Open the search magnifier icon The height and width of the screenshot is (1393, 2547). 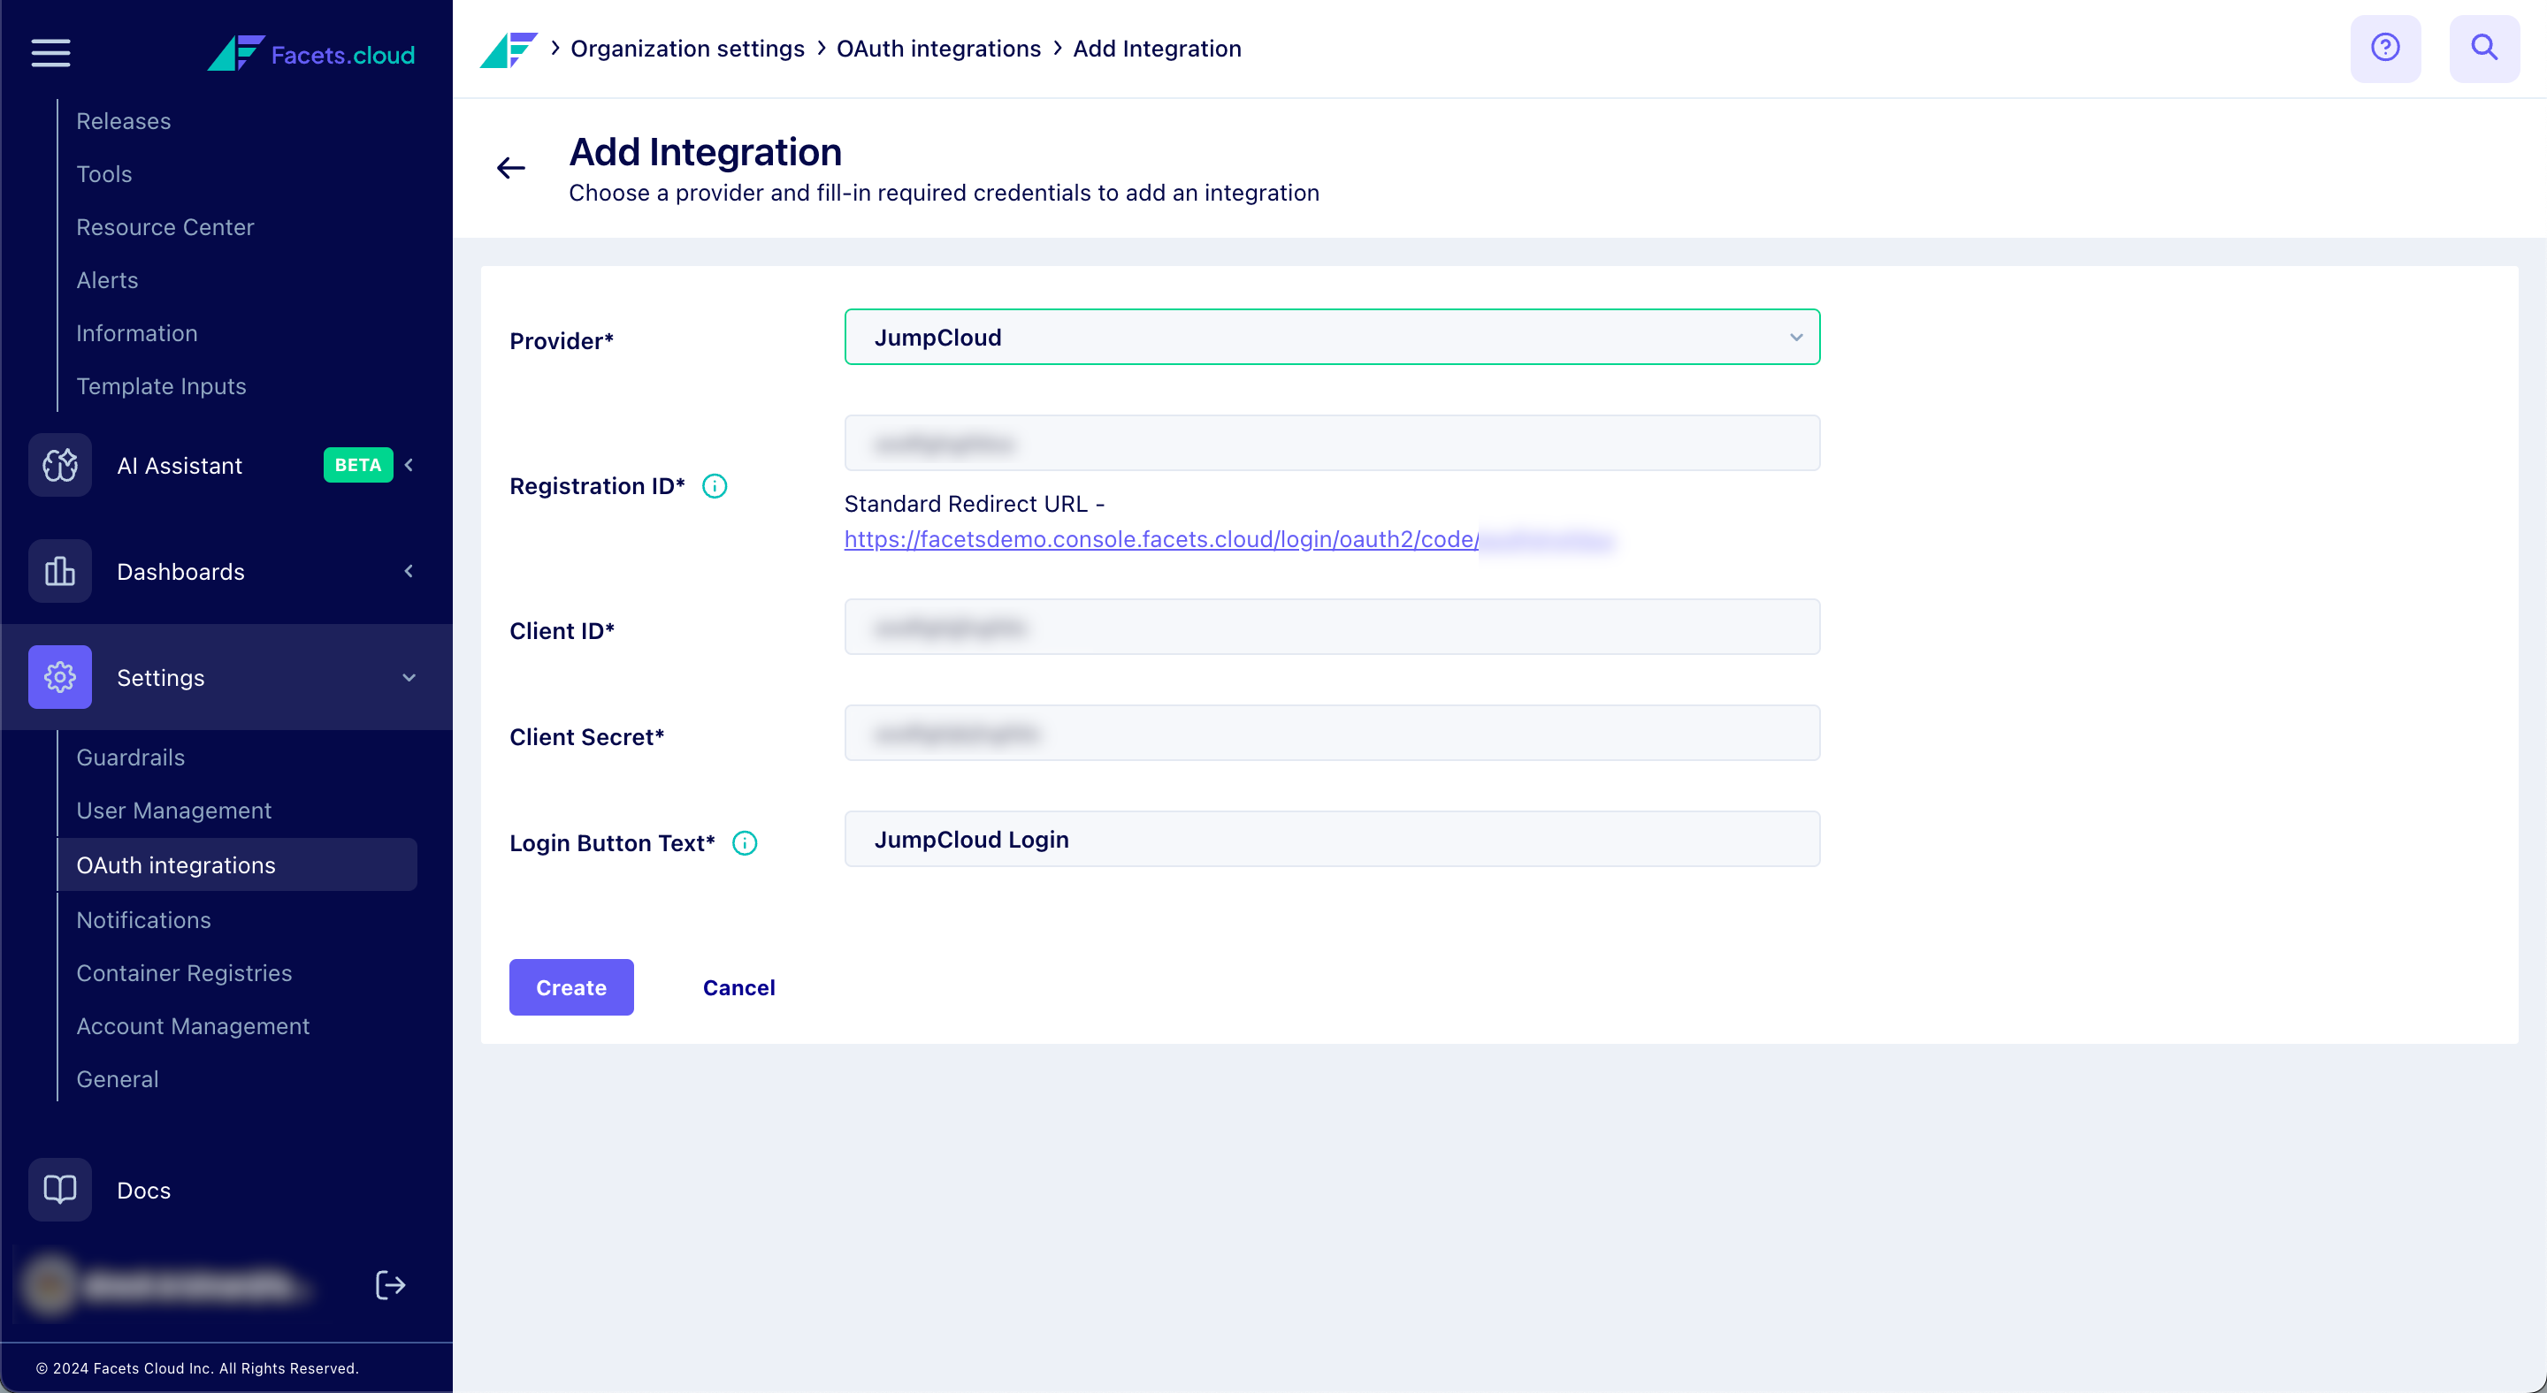coord(2483,49)
